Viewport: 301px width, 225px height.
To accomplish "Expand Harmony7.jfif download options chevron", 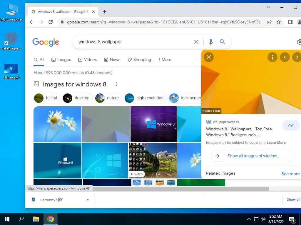I will [x=88, y=200].
